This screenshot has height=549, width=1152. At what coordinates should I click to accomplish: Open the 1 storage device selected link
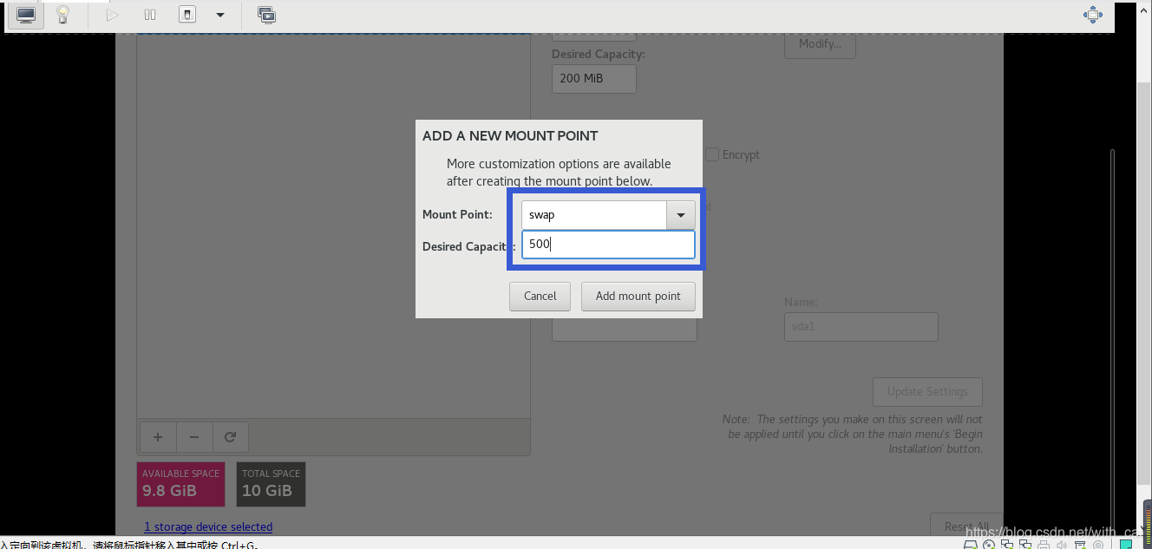pyautogui.click(x=208, y=526)
